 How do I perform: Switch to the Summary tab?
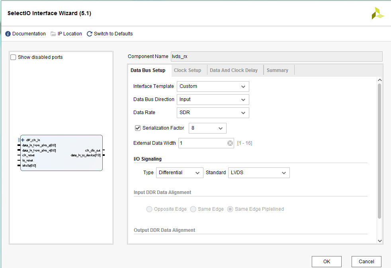point(277,70)
